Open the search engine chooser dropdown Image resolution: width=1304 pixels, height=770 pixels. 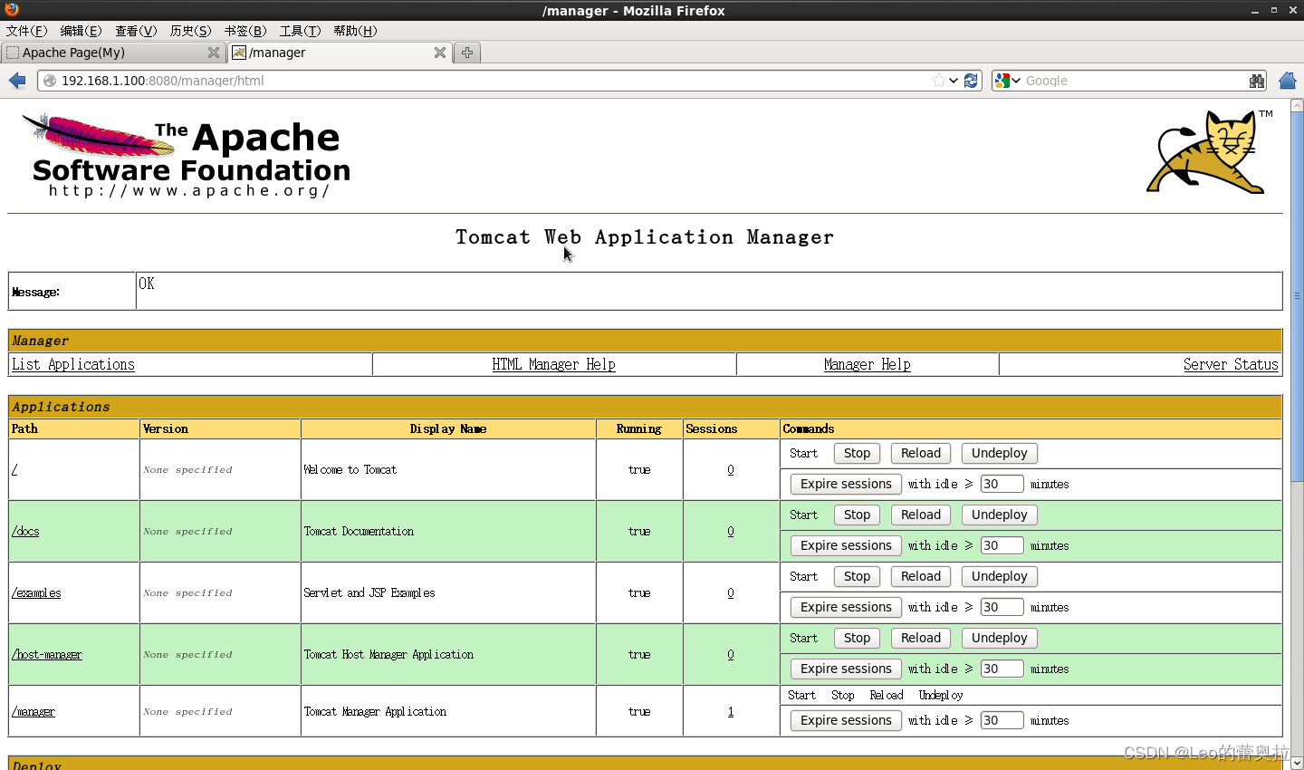(x=1016, y=81)
